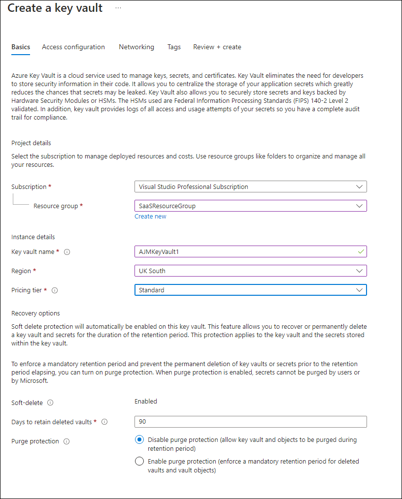The image size is (402, 499).
Task: Go to the Networking tab
Action: point(136,47)
